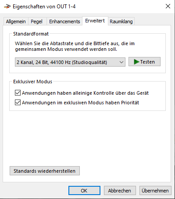Image resolution: width=175 pixels, height=199 pixels.
Task: Click the audio device icon in the title bar
Action: [x=7, y=7]
